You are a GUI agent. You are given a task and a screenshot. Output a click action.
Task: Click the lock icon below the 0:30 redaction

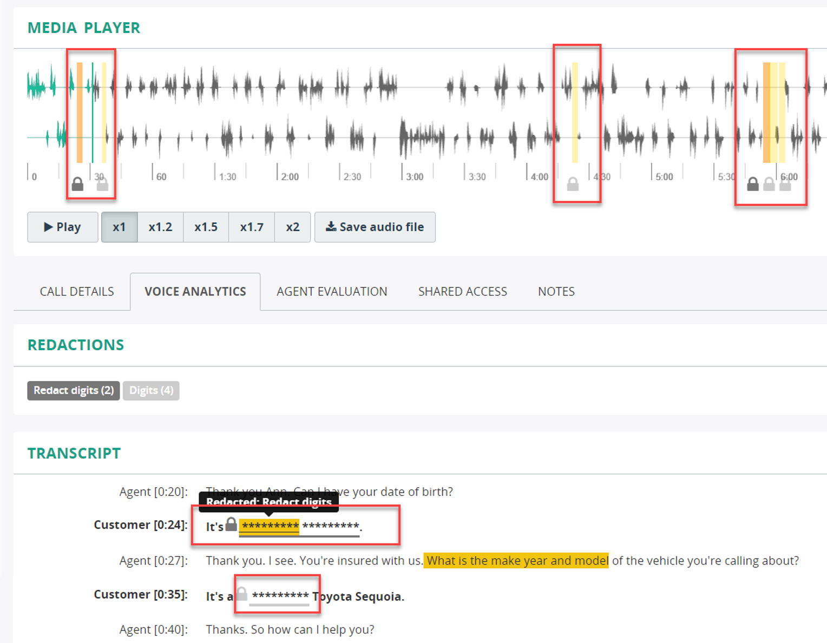click(77, 183)
